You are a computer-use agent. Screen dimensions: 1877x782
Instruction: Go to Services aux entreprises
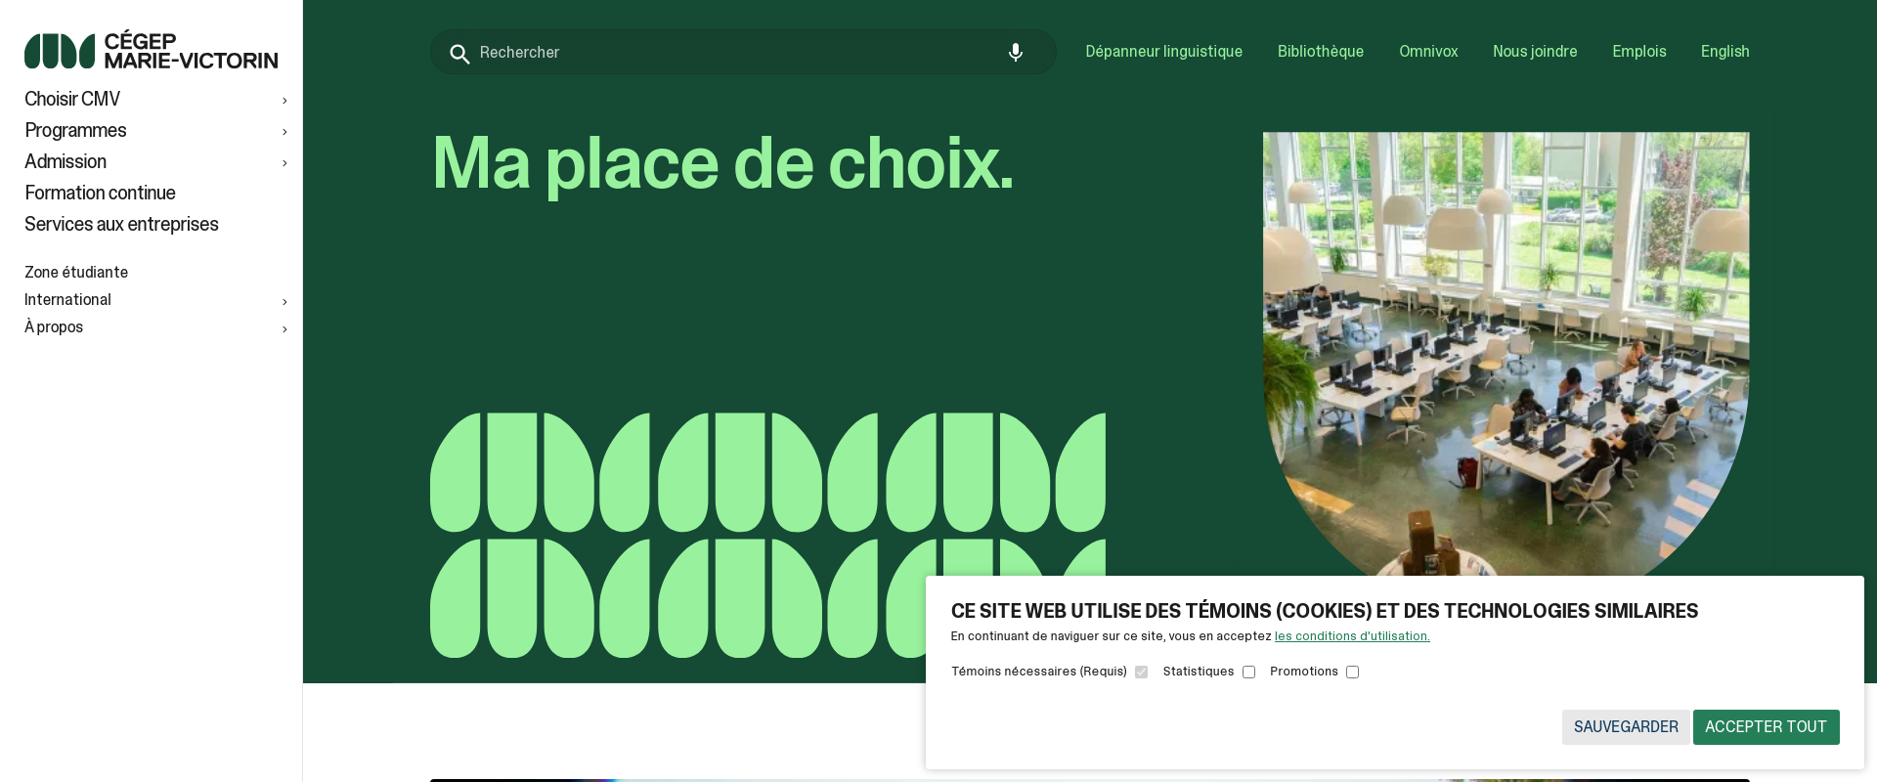(121, 225)
